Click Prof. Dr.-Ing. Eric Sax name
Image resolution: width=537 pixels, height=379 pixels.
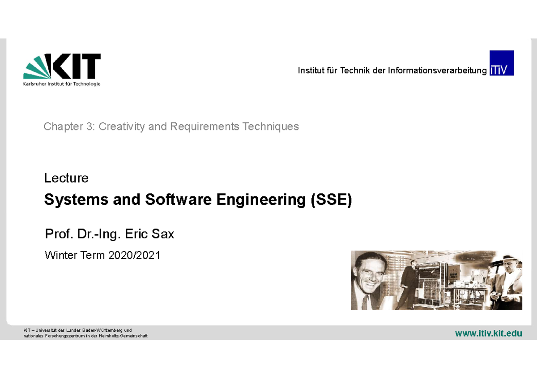[109, 233]
